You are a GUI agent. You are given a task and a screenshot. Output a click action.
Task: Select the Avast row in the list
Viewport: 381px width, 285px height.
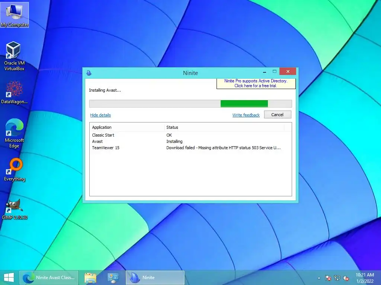coord(190,141)
